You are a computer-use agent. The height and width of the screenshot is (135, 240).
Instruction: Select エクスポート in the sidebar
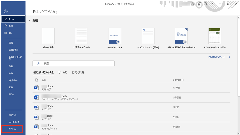(13, 81)
